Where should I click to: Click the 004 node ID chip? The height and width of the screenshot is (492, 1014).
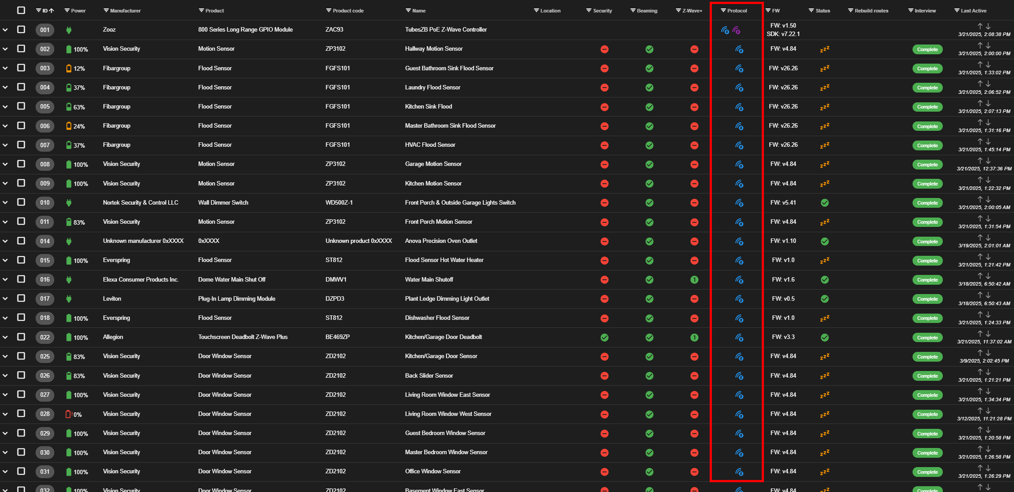click(x=45, y=88)
